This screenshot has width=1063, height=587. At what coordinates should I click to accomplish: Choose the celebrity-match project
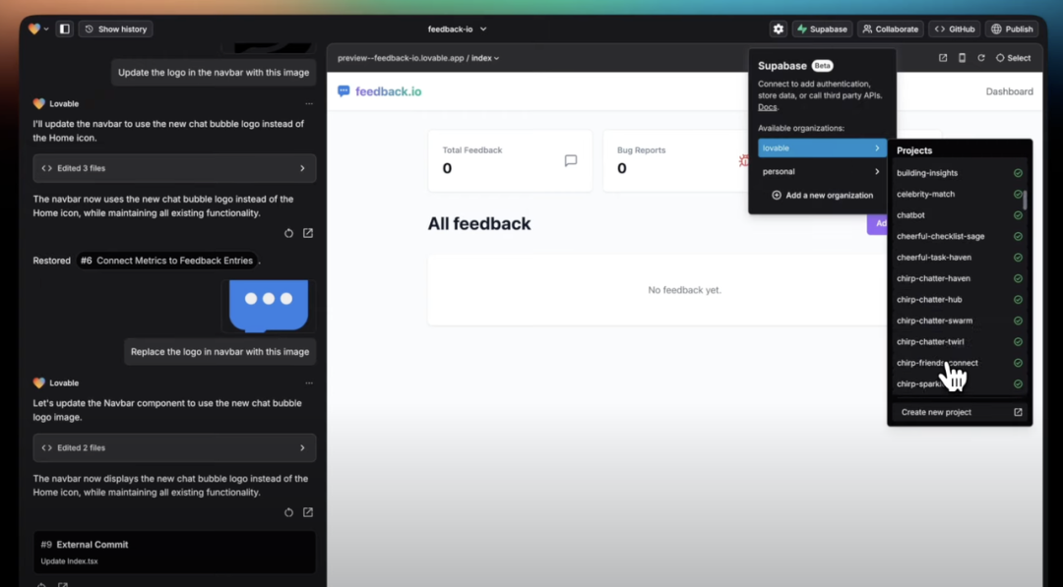click(925, 195)
